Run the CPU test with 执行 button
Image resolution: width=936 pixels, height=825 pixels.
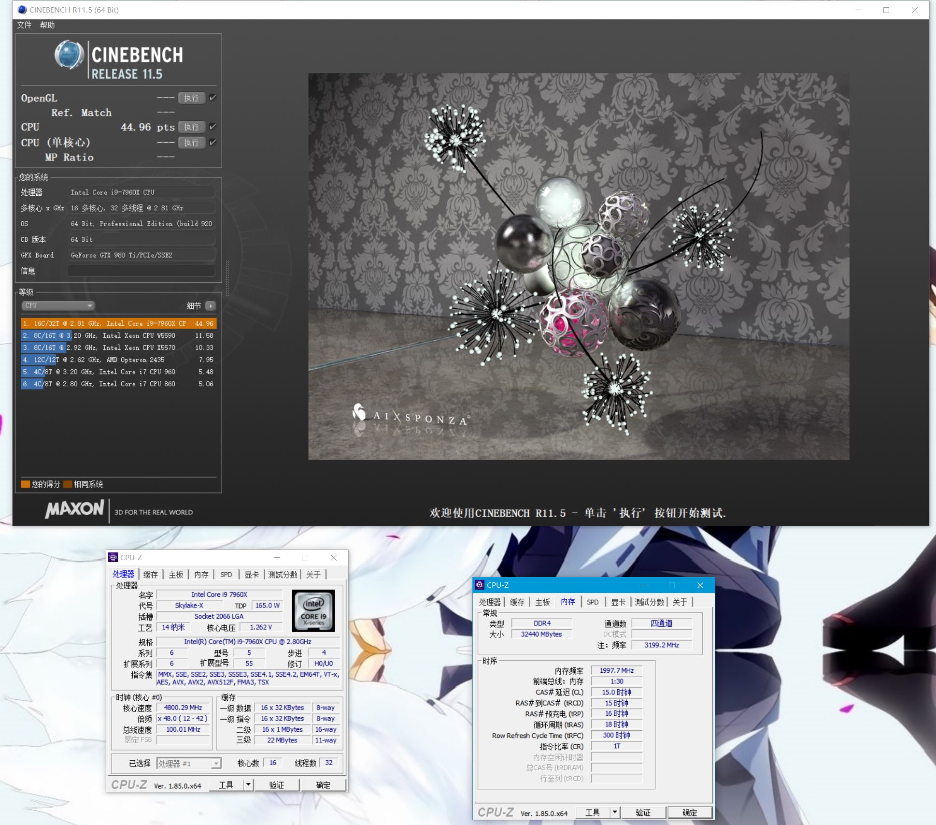pos(191,127)
